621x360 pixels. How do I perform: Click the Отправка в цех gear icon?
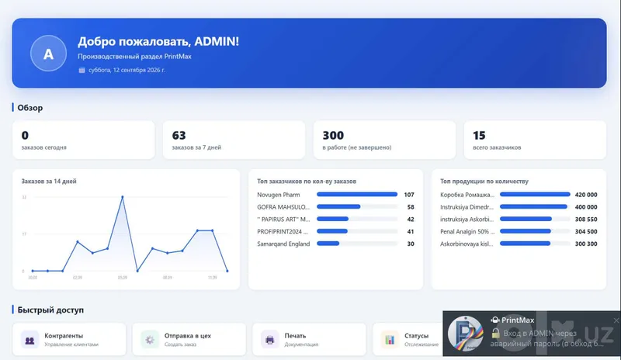[x=150, y=340]
